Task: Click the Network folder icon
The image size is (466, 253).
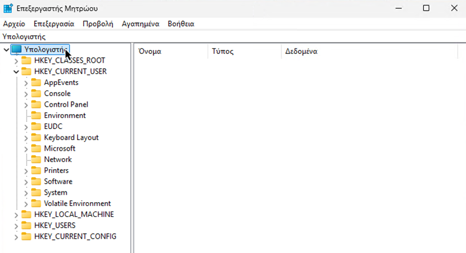Action: (x=36, y=159)
